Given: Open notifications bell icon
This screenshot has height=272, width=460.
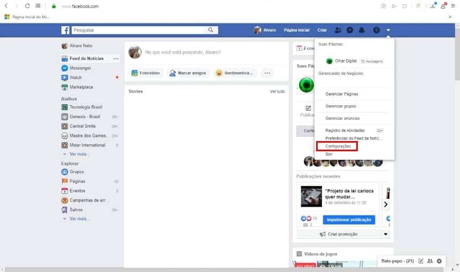Looking at the screenshot, I should [x=362, y=30].
